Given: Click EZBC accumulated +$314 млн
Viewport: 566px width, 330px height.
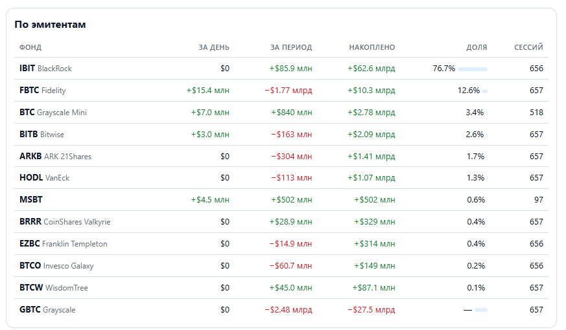Looking at the screenshot, I should pyautogui.click(x=374, y=243).
